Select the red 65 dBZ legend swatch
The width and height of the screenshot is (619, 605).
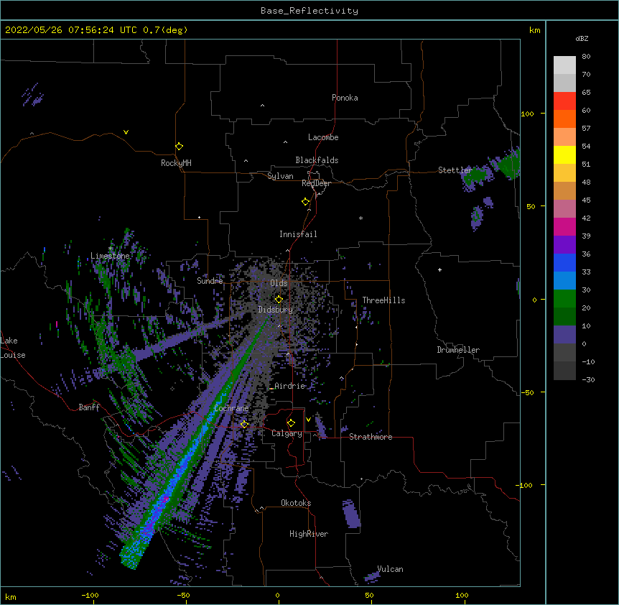coord(564,101)
